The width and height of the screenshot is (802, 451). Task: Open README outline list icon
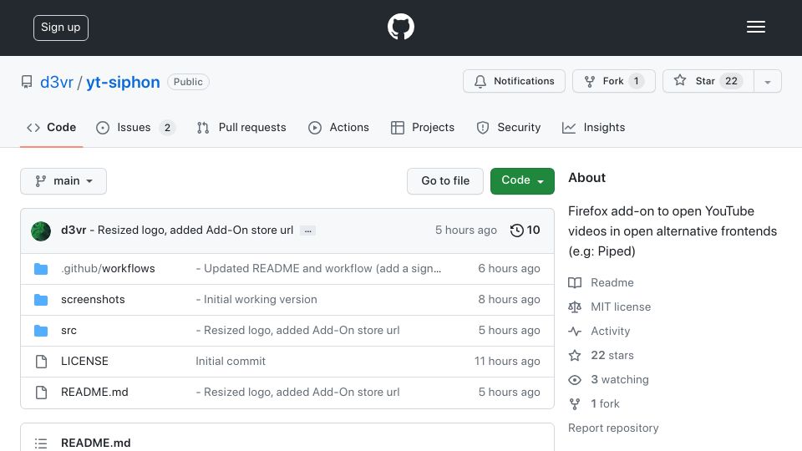(x=41, y=443)
